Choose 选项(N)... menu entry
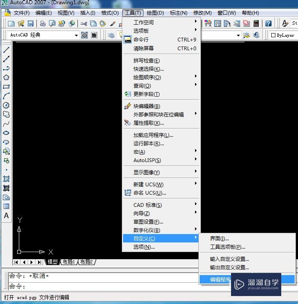The height and width of the screenshot is (304, 298). tap(161, 247)
